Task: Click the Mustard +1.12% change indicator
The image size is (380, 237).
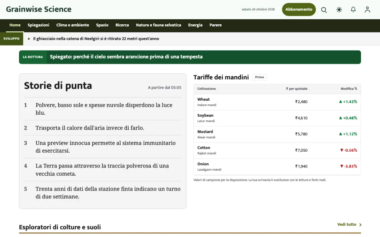Action: click(x=348, y=134)
